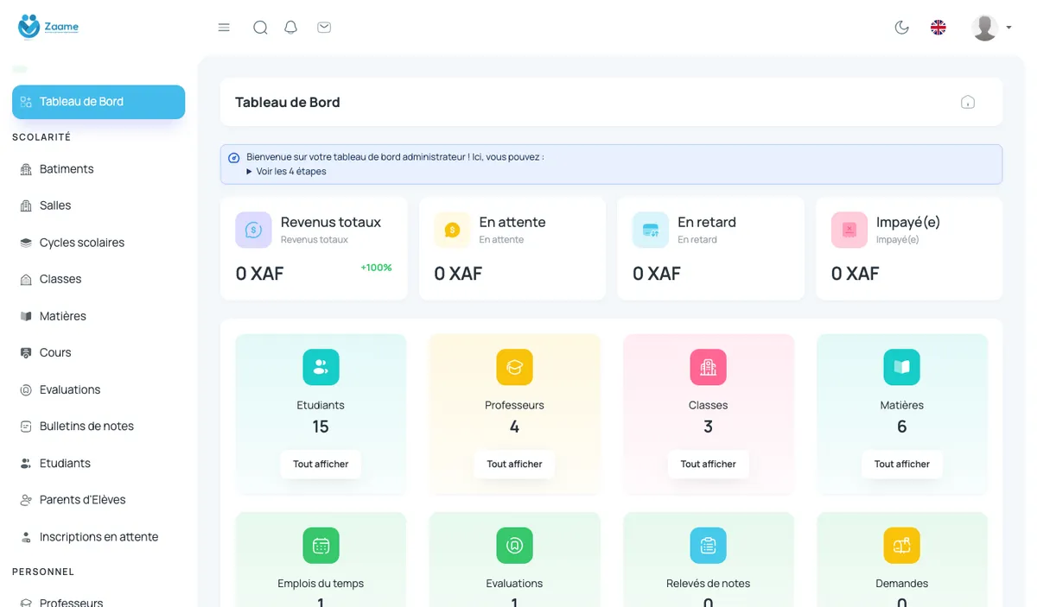Click the Impayé(e) pink icon
This screenshot has height=607, width=1037.
(849, 230)
